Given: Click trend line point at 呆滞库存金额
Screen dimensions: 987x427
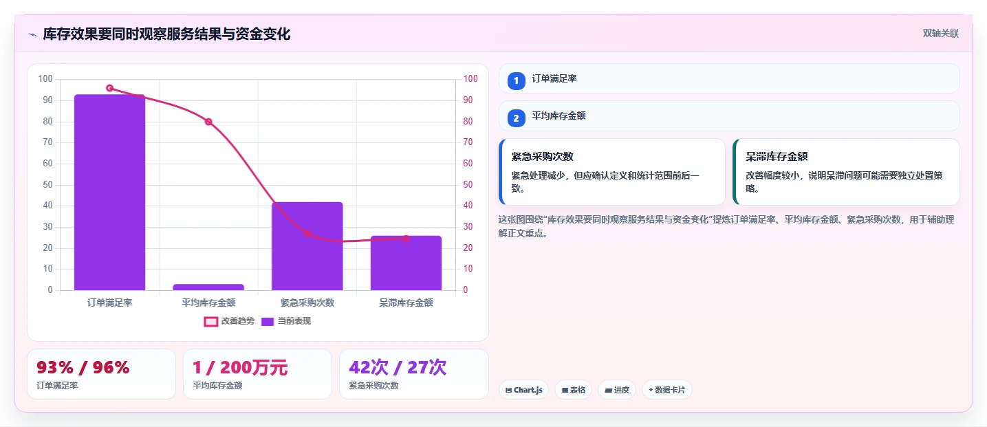Looking at the screenshot, I should click(x=406, y=239).
